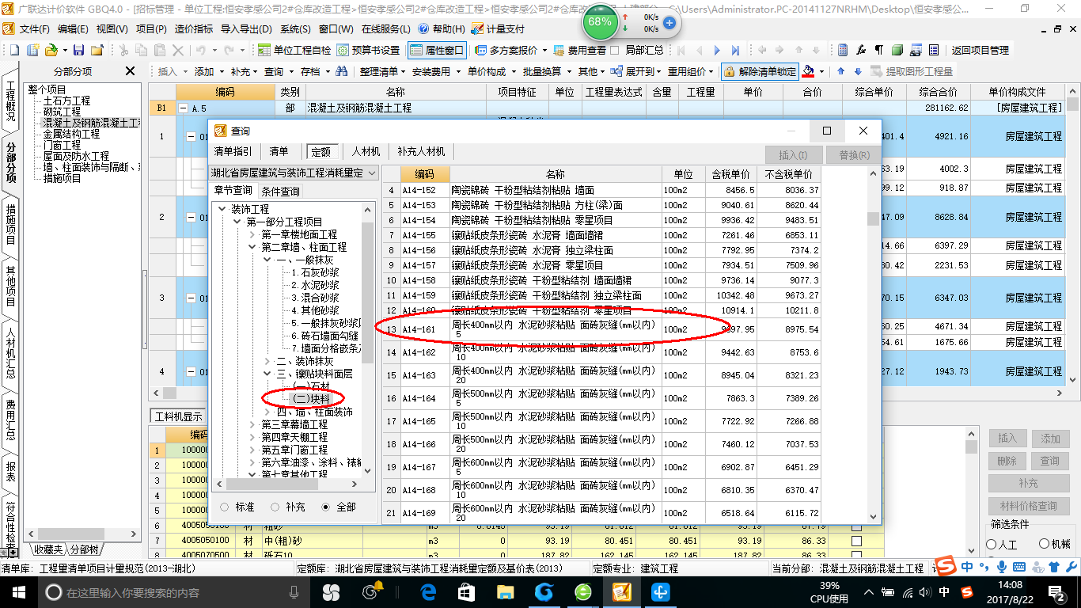Open the 整理清单 dropdown
This screenshot has height=608, width=1081.
click(x=381, y=71)
